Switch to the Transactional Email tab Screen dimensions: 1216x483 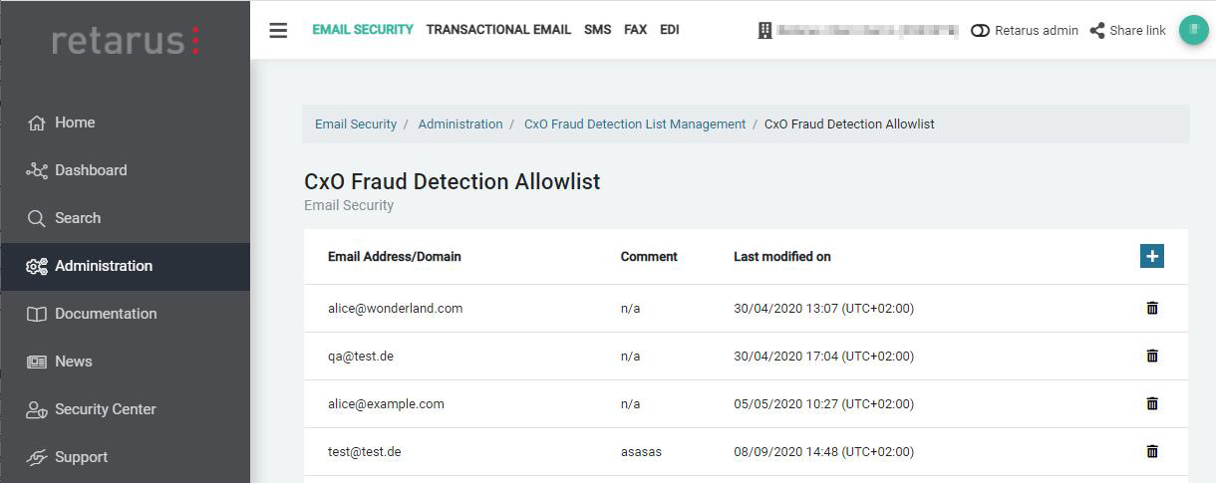(498, 30)
